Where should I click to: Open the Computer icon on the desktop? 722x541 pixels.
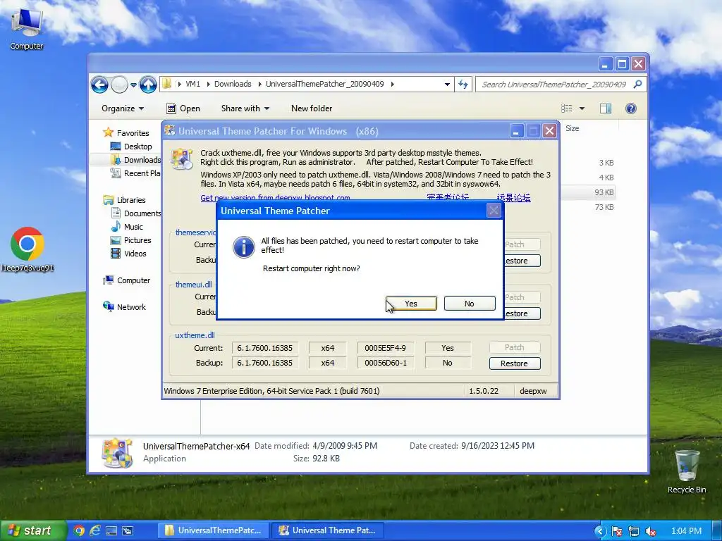click(27, 28)
